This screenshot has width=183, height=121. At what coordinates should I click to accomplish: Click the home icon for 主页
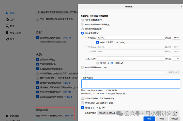point(7,20)
